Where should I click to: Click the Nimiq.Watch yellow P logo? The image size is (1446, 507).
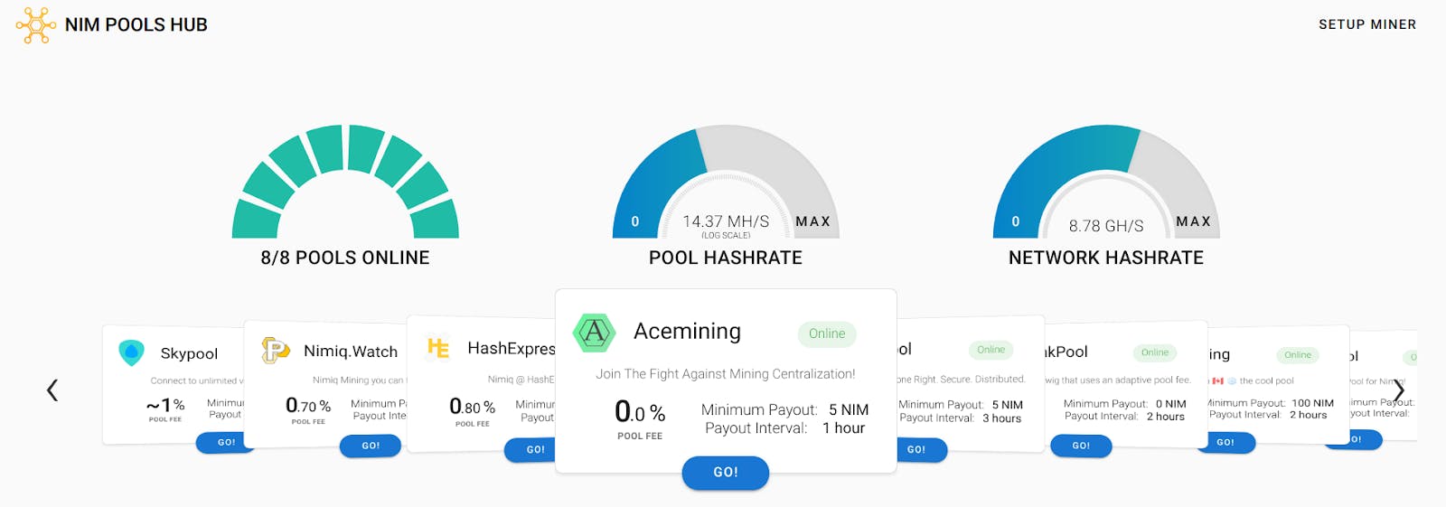coord(275,350)
